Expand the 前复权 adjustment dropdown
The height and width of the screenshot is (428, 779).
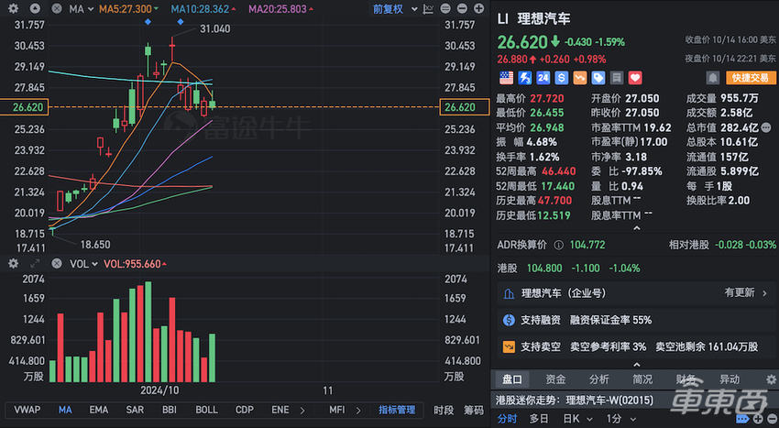pyautogui.click(x=391, y=8)
